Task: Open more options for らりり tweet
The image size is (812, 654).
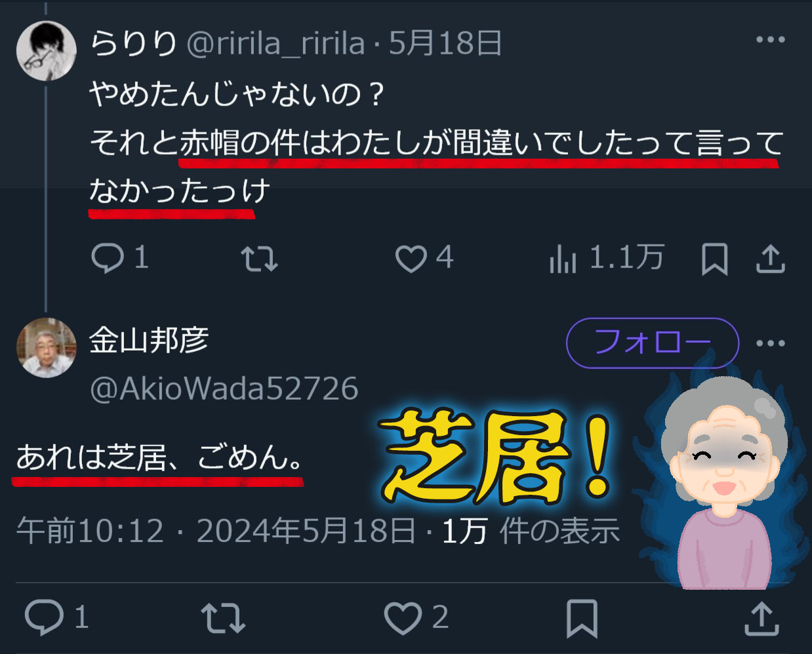Action: (771, 40)
